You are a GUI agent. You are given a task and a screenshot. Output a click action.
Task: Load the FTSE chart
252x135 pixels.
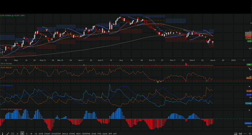pos(99,134)
